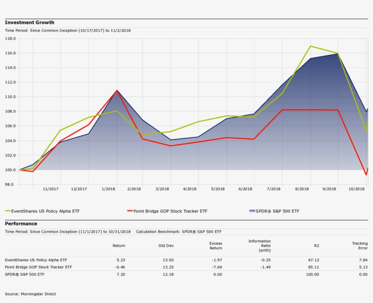
Task: Click the Excess Return column header
Action: [x=216, y=245]
